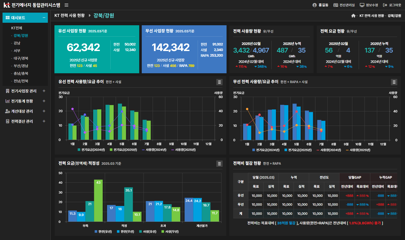
Task: Click the 무선 row label in the 절감 table
Action: (241, 205)
